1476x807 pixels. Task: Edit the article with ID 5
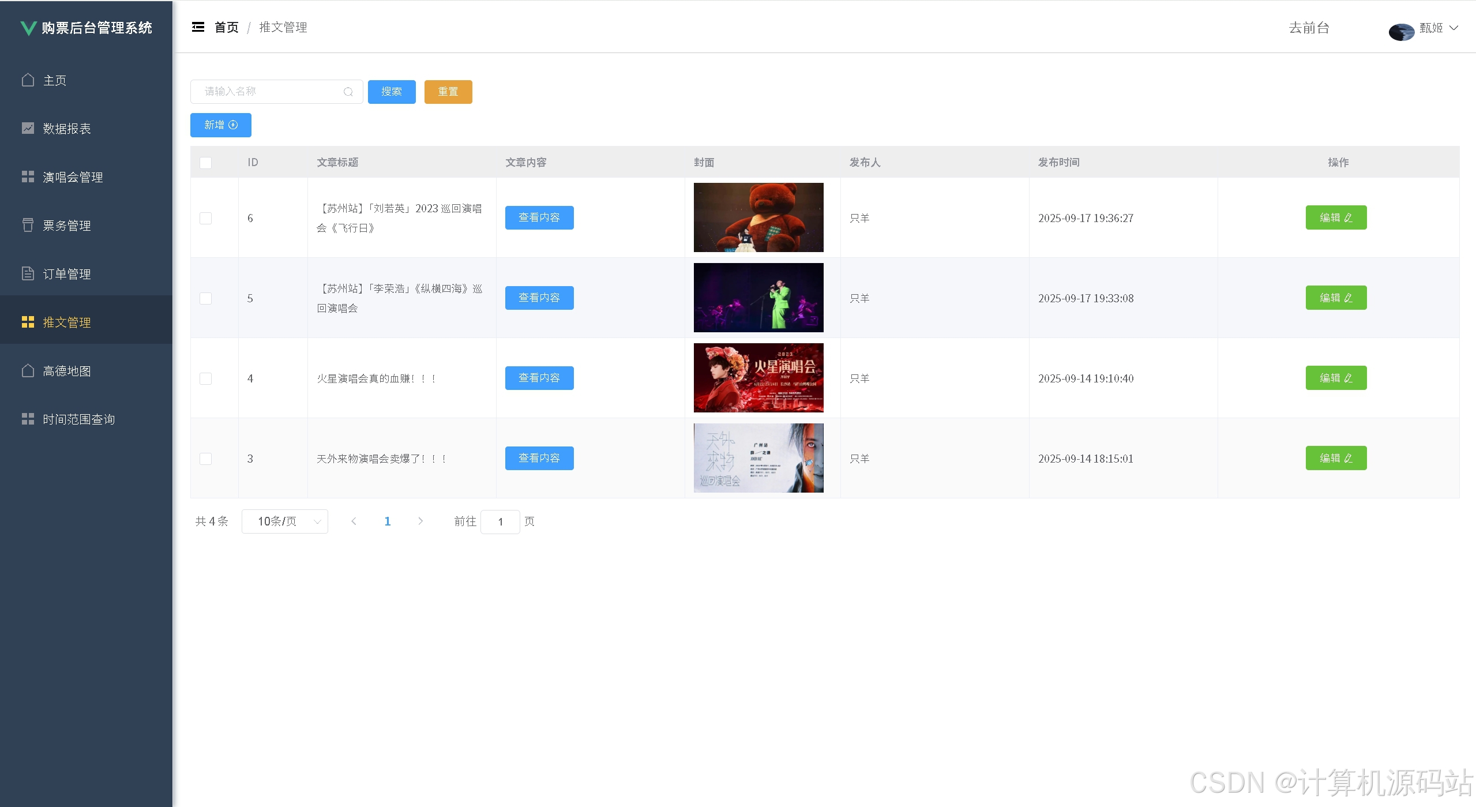tap(1336, 298)
